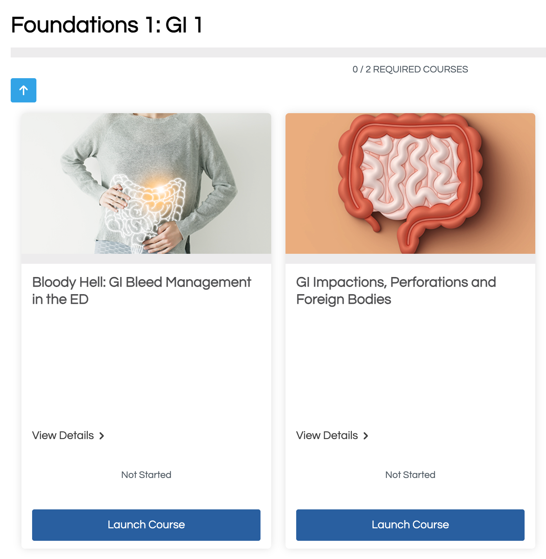
Task: Select the "Bloody Hell: GI Bleed Management" title
Action: (142, 291)
